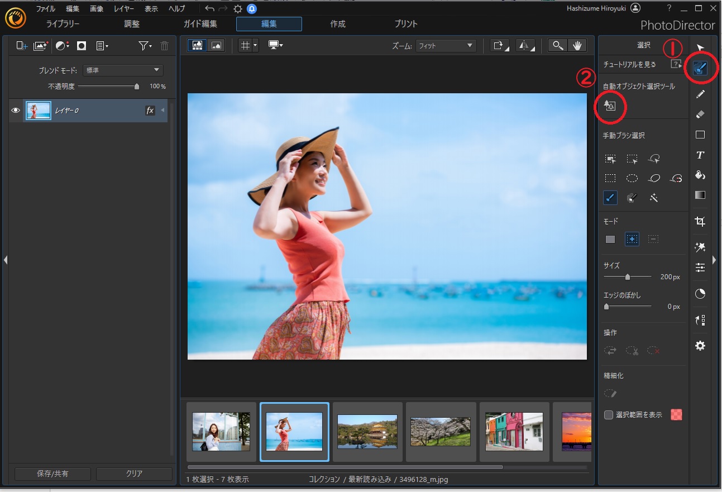Open the ズーム フィット dropdown

pyautogui.click(x=446, y=46)
